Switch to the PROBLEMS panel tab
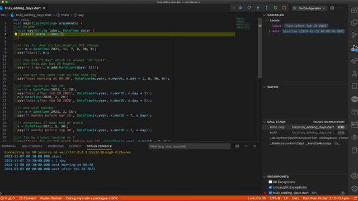 click(56, 146)
